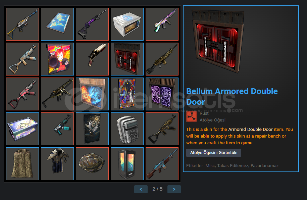
Task: Select the fire and ice dragon garage door
Action: click(92, 94)
